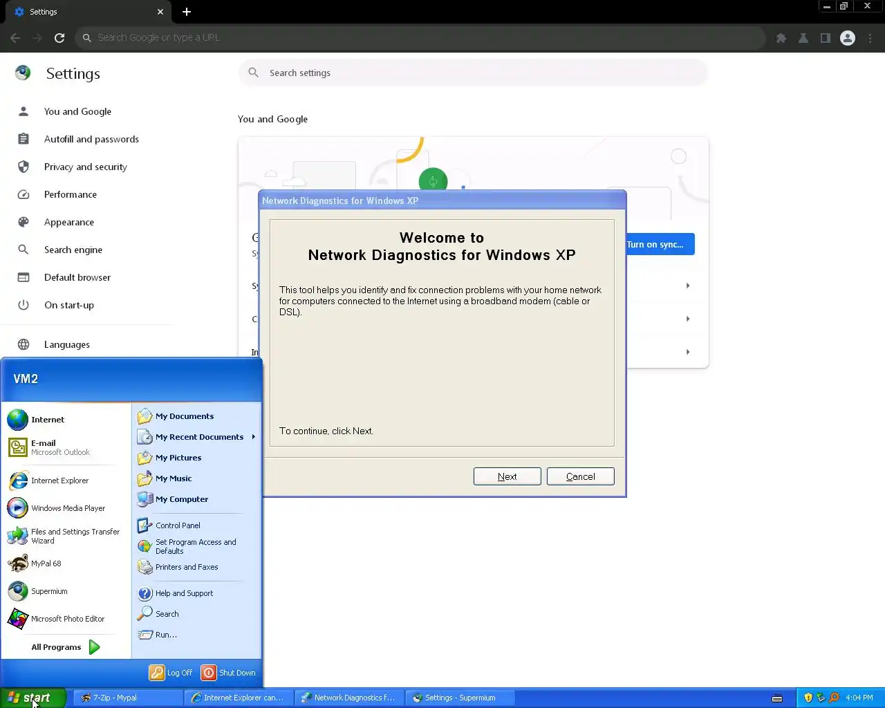
Task: Click the Search settings field
Action: pos(474,73)
